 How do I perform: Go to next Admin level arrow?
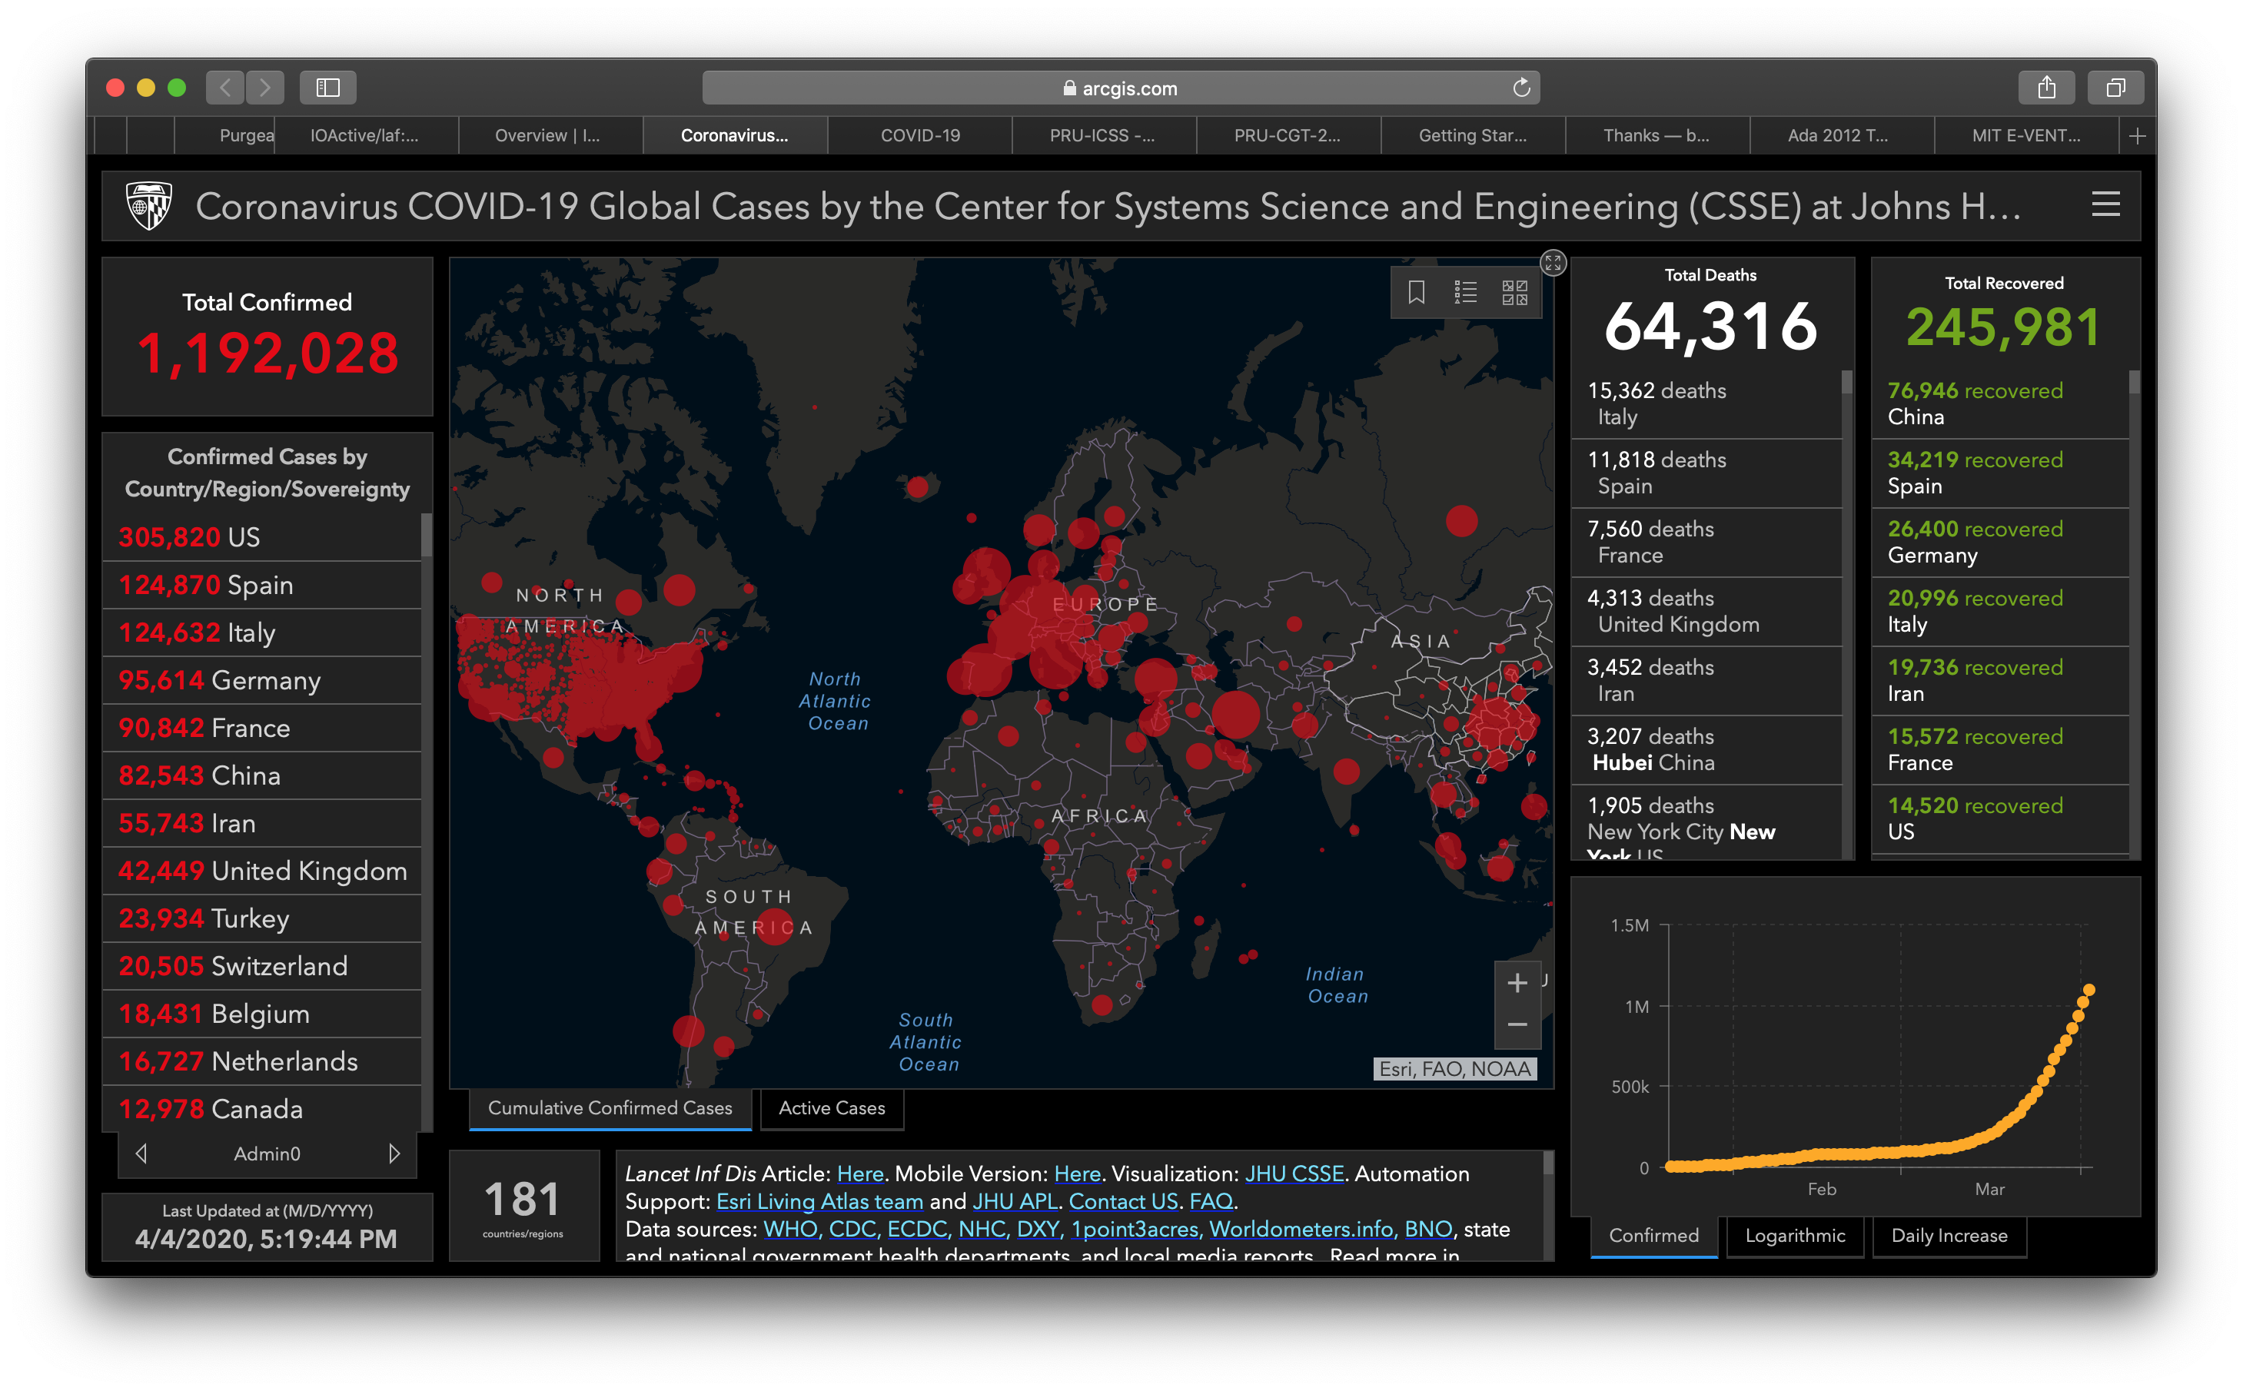(x=394, y=1154)
